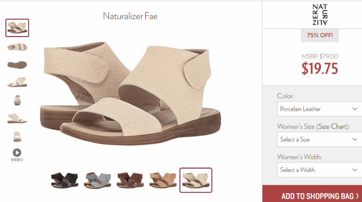Choose the light blue sandal color swatch
Viewport: 362px width, 202px height.
click(98, 180)
